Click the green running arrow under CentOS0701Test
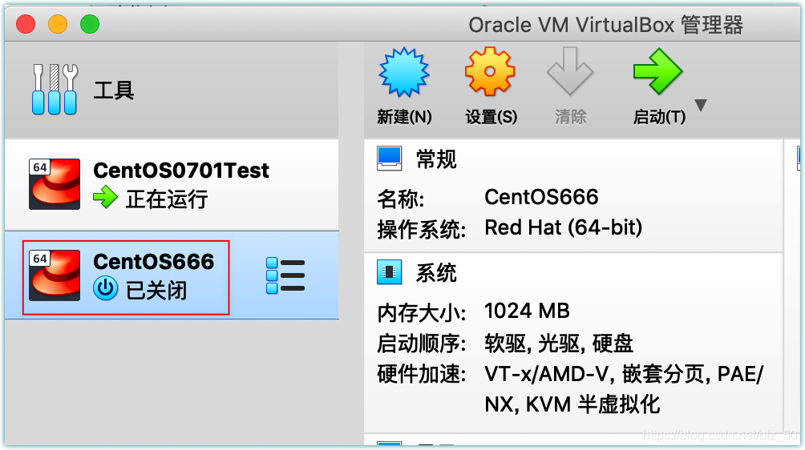 pos(105,197)
